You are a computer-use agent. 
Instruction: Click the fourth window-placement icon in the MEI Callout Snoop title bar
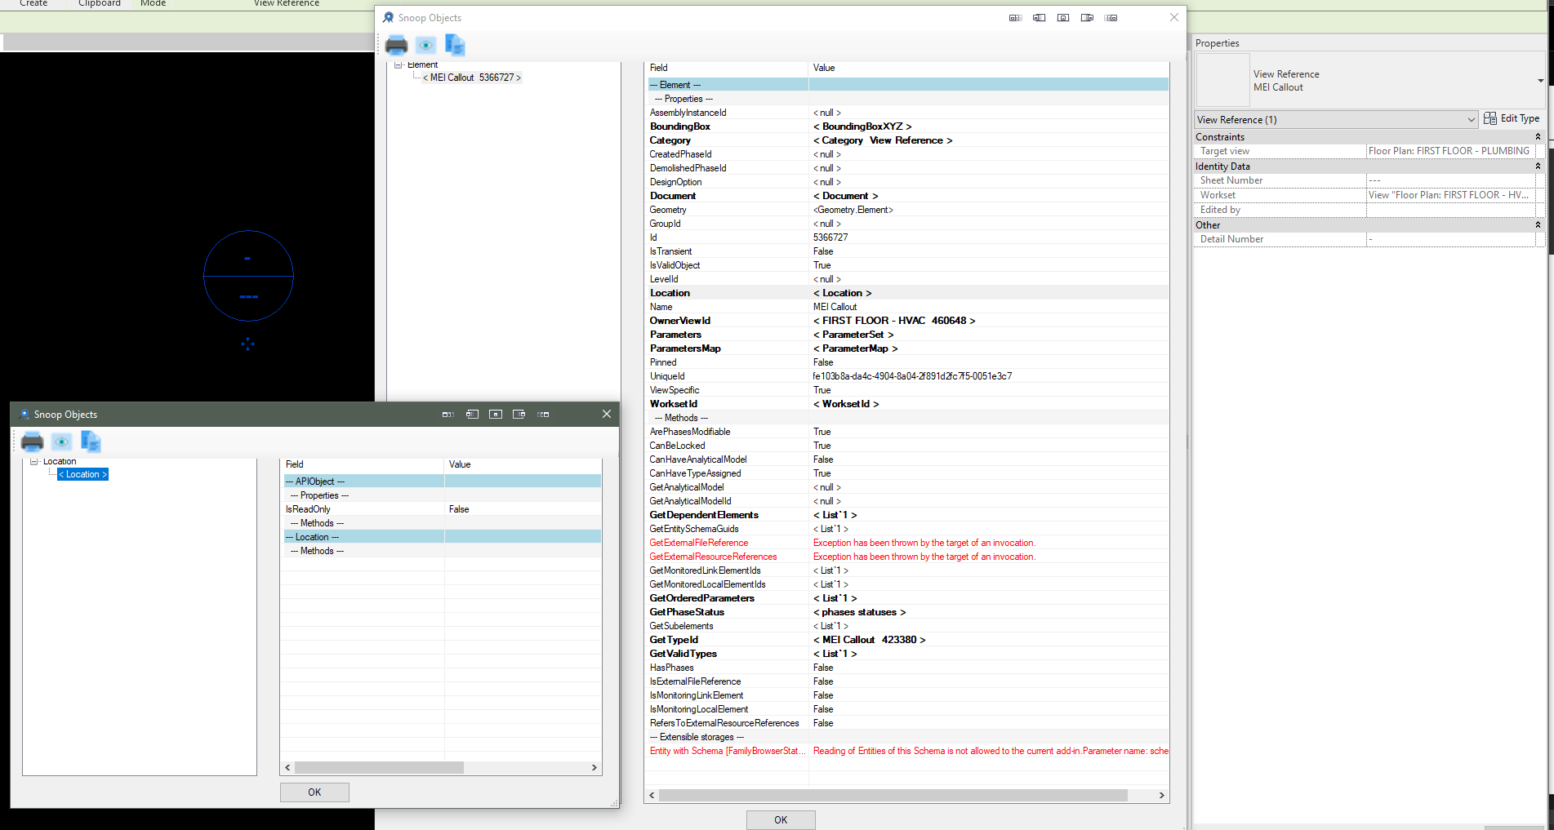click(1087, 18)
